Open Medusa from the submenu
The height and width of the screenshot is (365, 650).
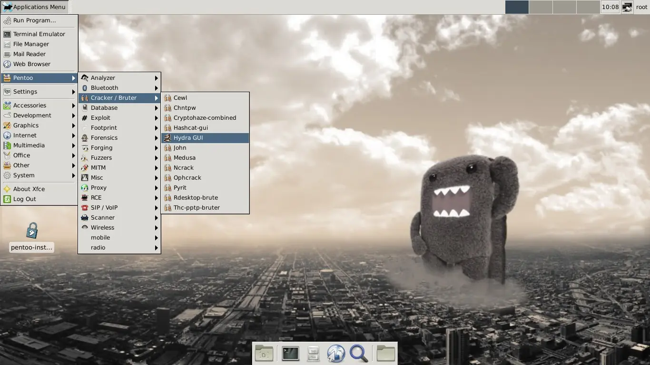point(205,158)
